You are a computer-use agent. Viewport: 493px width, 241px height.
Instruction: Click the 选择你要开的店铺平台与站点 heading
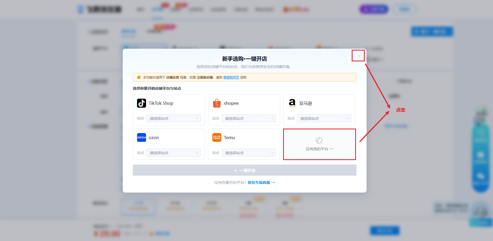[x=157, y=88]
